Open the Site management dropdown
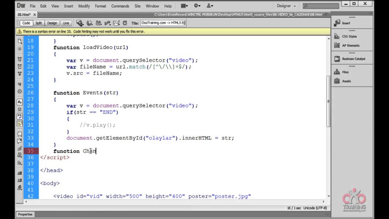The width and height of the screenshot is (389, 219). tap(210, 6)
